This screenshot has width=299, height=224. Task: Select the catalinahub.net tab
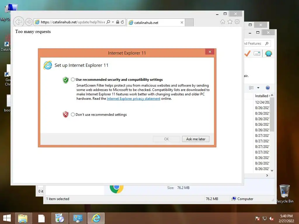point(156,22)
